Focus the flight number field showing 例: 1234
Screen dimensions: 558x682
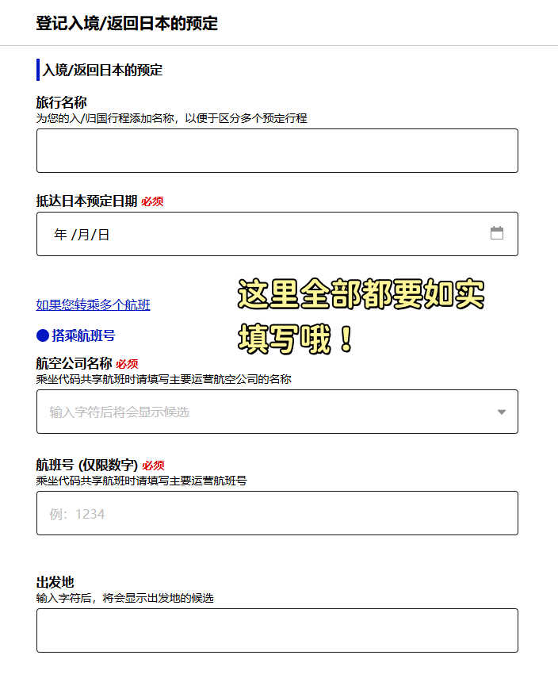tap(277, 513)
